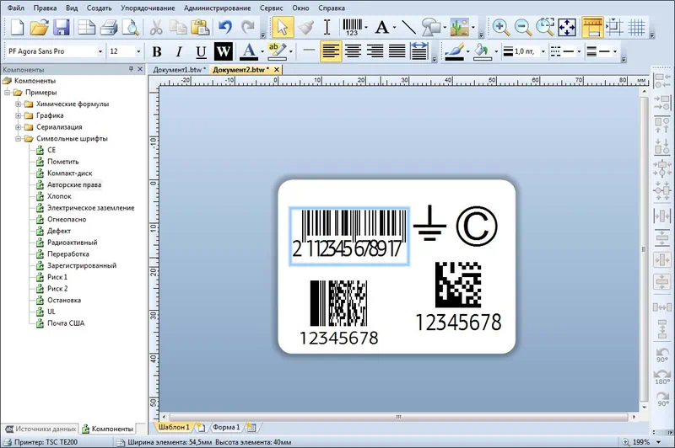
Task: Switch to the Документ1.btw tab
Action: [x=177, y=69]
